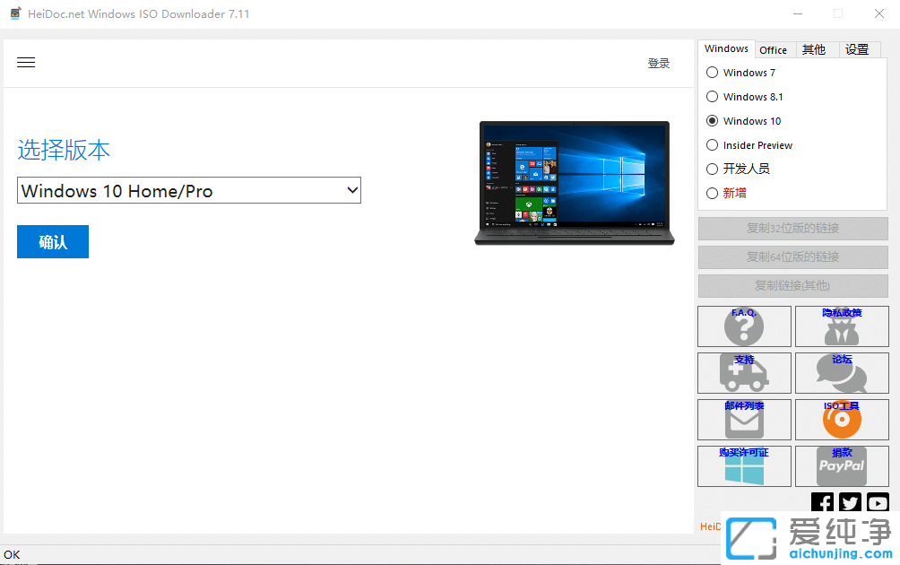Open the YouTube channel icon
The width and height of the screenshot is (900, 565).
coord(878,503)
